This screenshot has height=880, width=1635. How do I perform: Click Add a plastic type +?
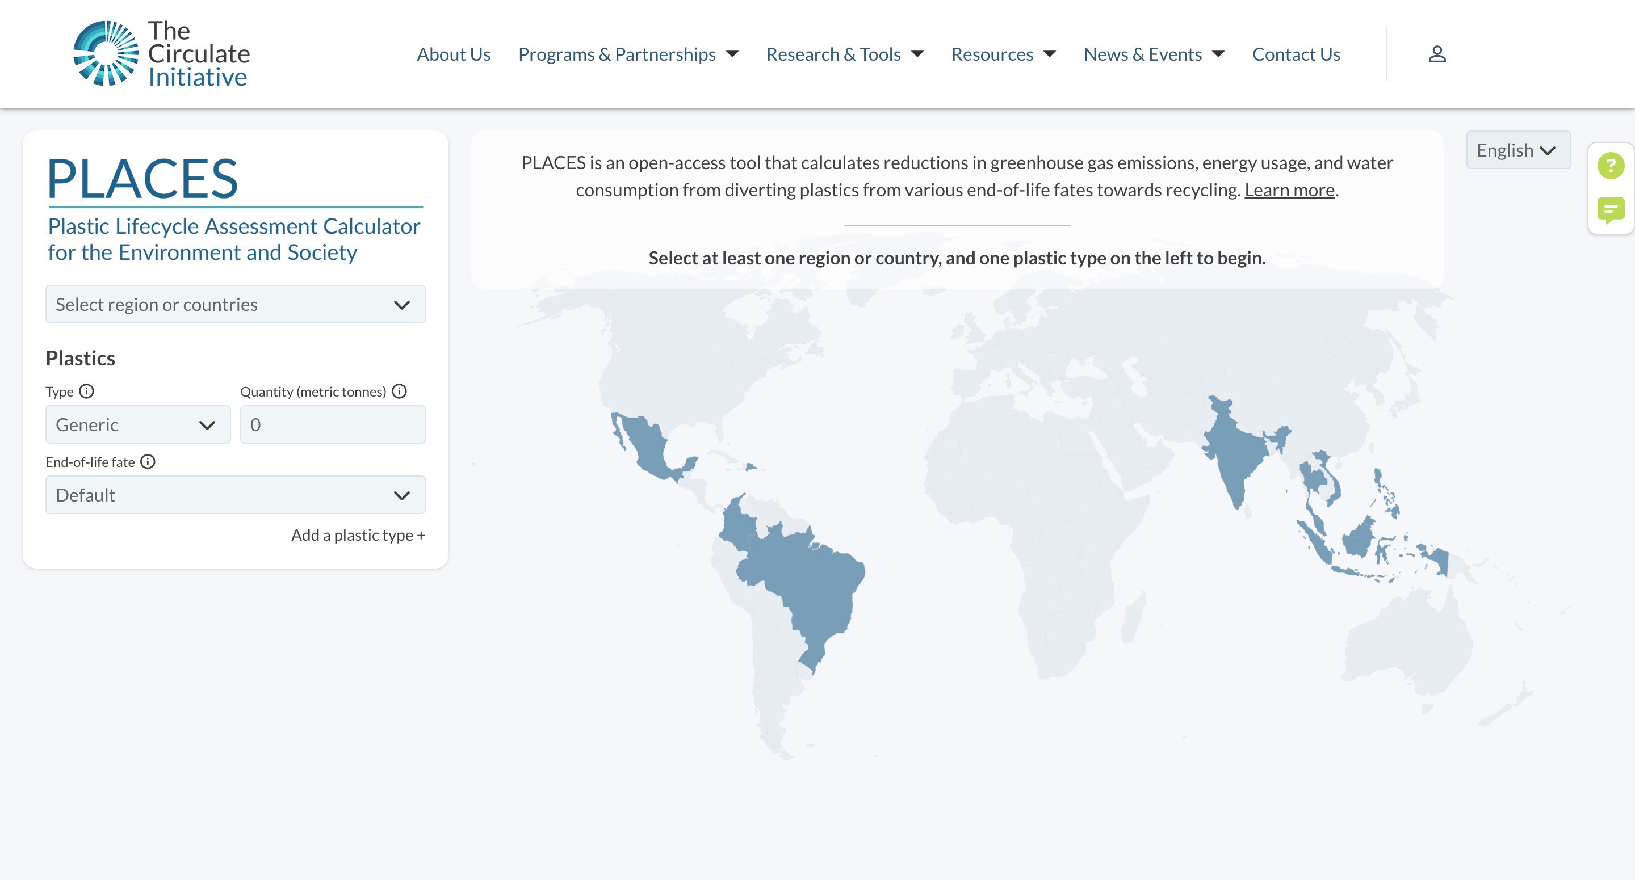(x=358, y=535)
